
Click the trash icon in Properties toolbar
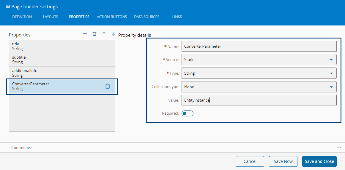click(94, 34)
